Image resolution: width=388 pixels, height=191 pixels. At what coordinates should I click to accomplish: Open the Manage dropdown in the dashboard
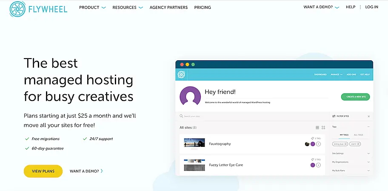[336, 74]
